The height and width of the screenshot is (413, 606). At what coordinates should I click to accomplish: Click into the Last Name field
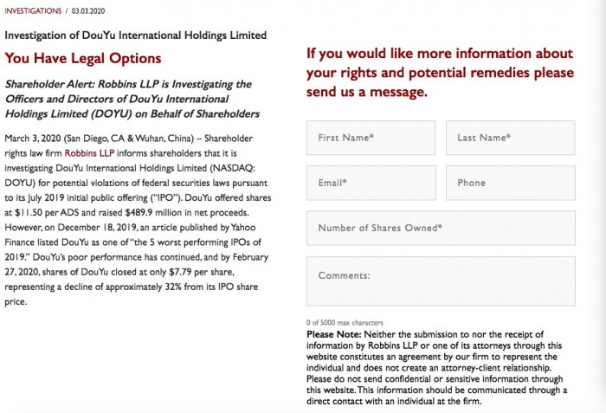[x=510, y=137]
